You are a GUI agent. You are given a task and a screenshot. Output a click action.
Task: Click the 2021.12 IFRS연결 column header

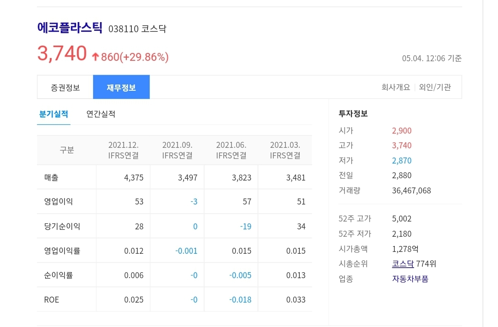coord(123,150)
